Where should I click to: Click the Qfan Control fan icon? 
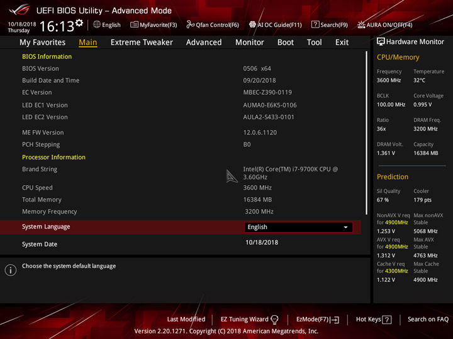click(190, 24)
